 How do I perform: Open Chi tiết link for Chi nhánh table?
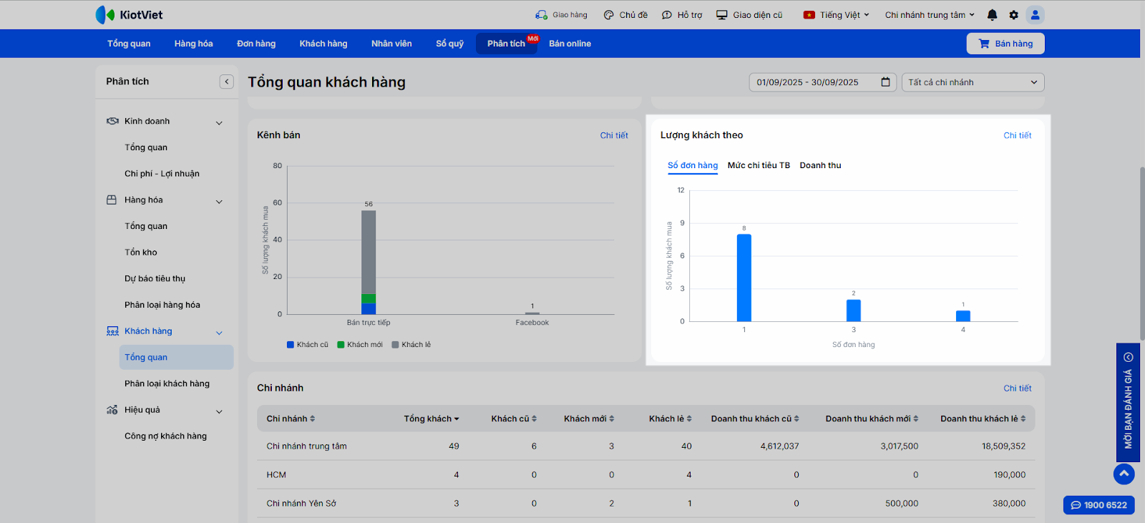[x=1017, y=388]
